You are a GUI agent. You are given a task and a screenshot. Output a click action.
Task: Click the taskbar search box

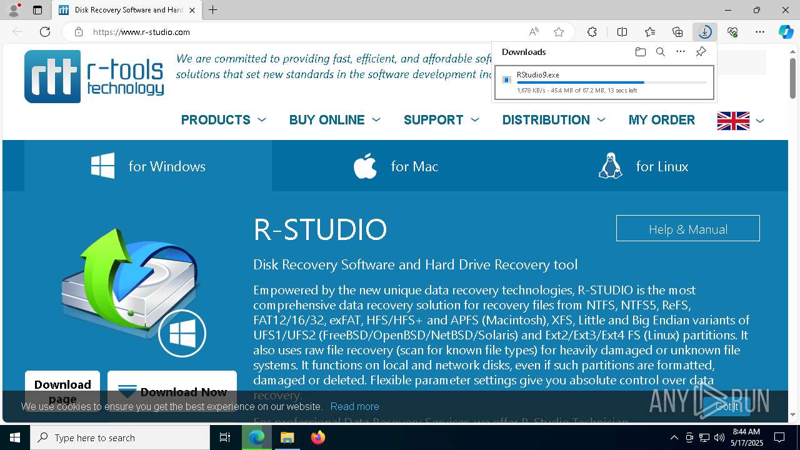point(120,437)
